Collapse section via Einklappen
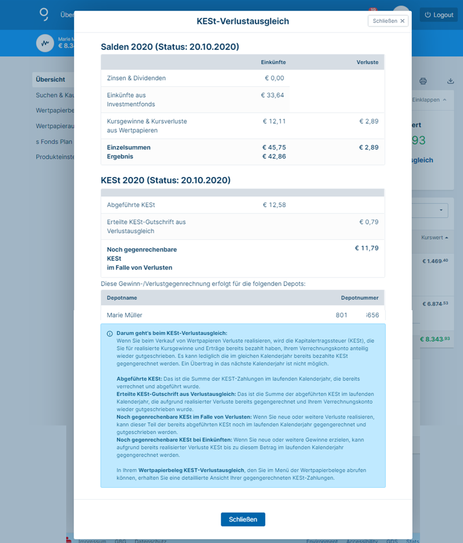This screenshot has width=463, height=543. point(429,100)
